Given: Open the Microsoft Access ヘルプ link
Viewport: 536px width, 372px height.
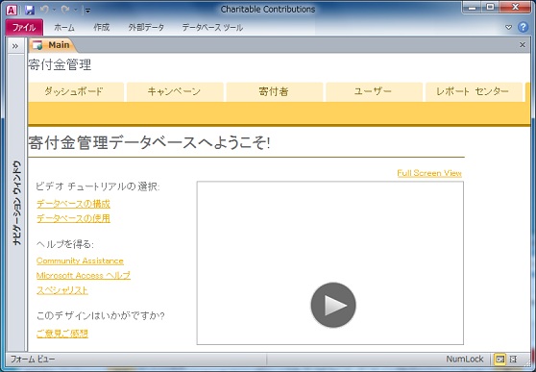Looking at the screenshot, I should coord(84,276).
